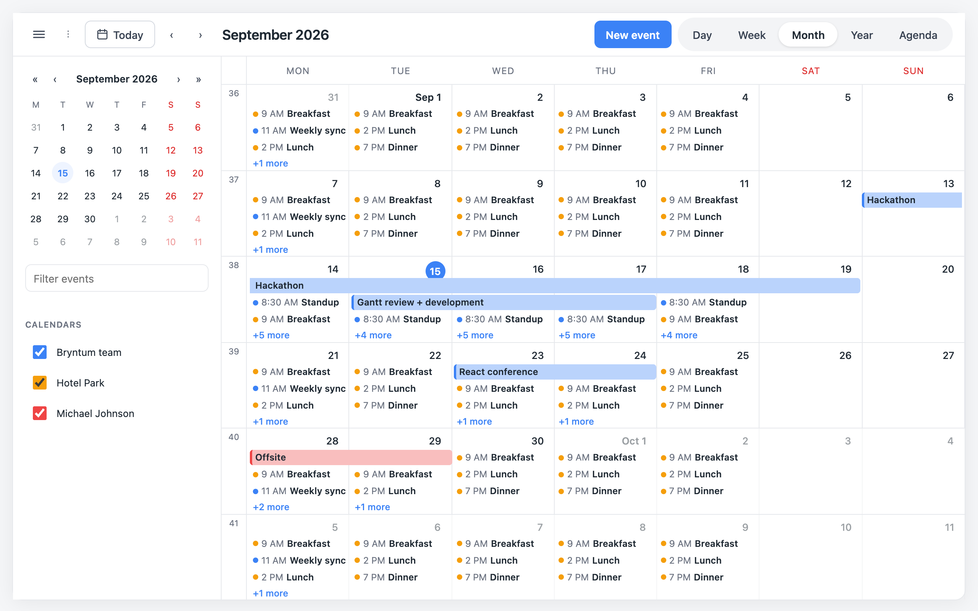Select today 15 in the mini calendar
The width and height of the screenshot is (978, 611).
coord(63,173)
